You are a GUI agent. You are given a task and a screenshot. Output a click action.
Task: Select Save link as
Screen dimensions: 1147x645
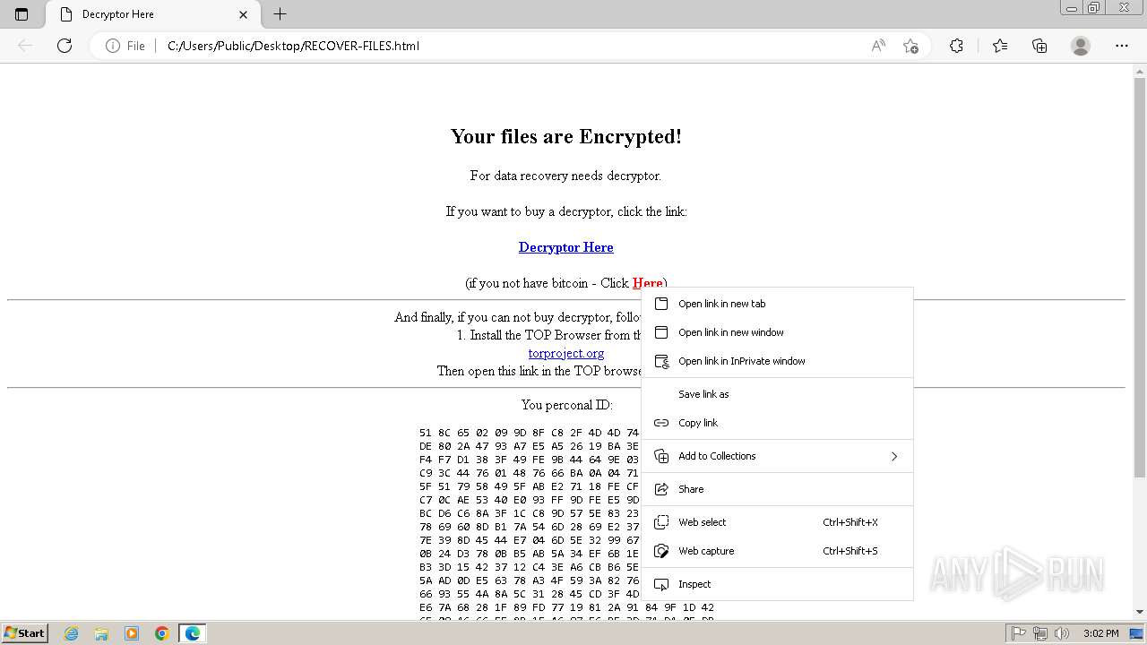[777, 394]
